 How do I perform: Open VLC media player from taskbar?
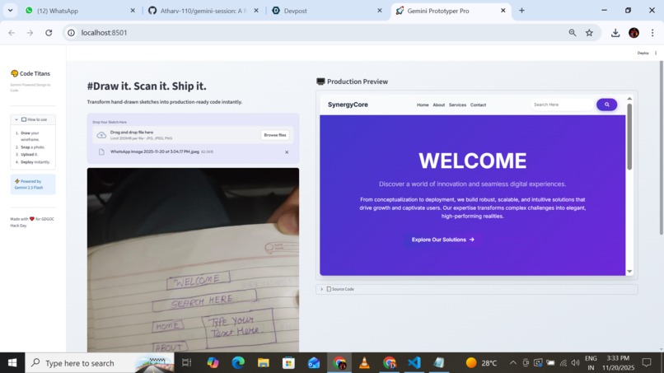click(364, 363)
